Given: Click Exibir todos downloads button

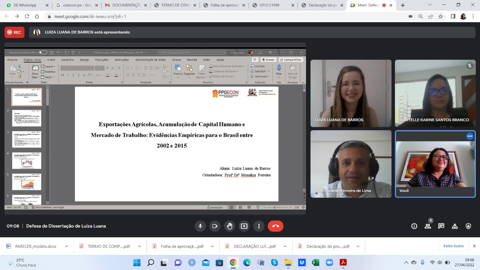Looking at the screenshot, I should [x=453, y=246].
